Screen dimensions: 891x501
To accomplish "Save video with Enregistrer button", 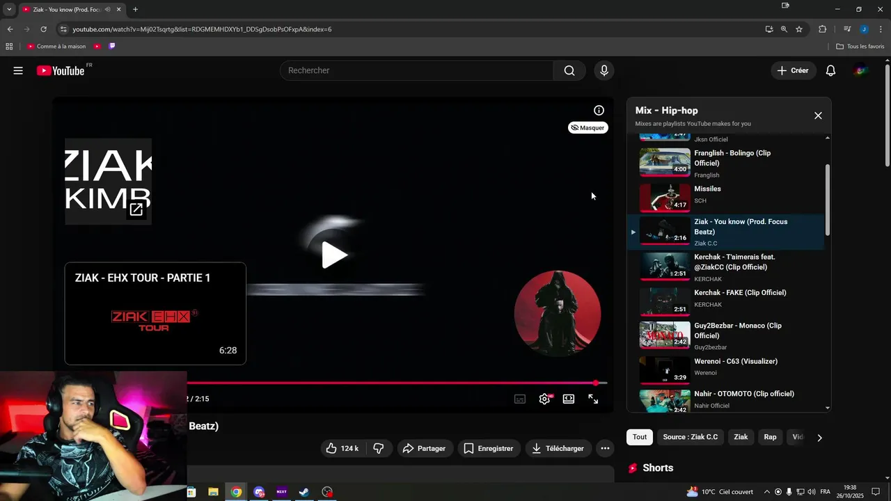I will [489, 448].
